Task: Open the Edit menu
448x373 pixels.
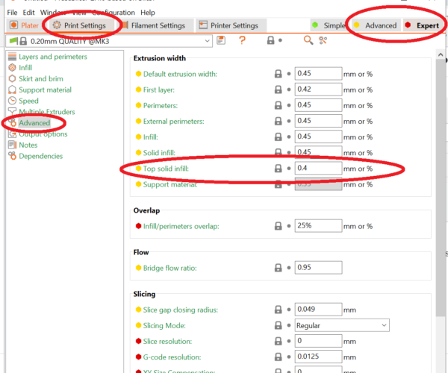Action: (28, 13)
